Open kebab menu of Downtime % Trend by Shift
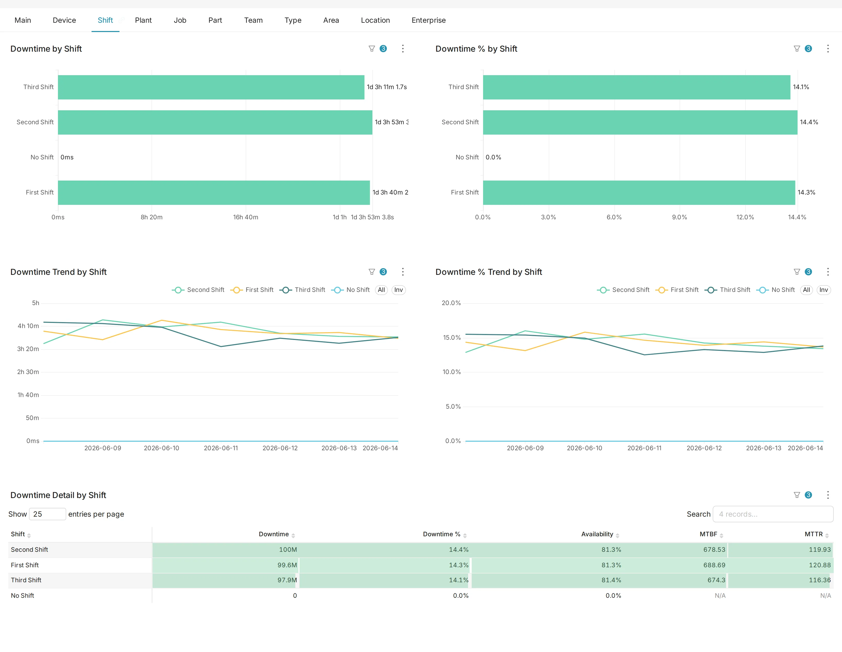This screenshot has height=652, width=842. 828,272
